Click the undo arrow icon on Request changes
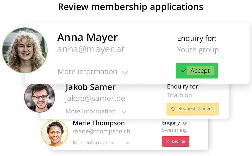Image resolution: width=252 pixels, height=156 pixels. pyautogui.click(x=173, y=109)
